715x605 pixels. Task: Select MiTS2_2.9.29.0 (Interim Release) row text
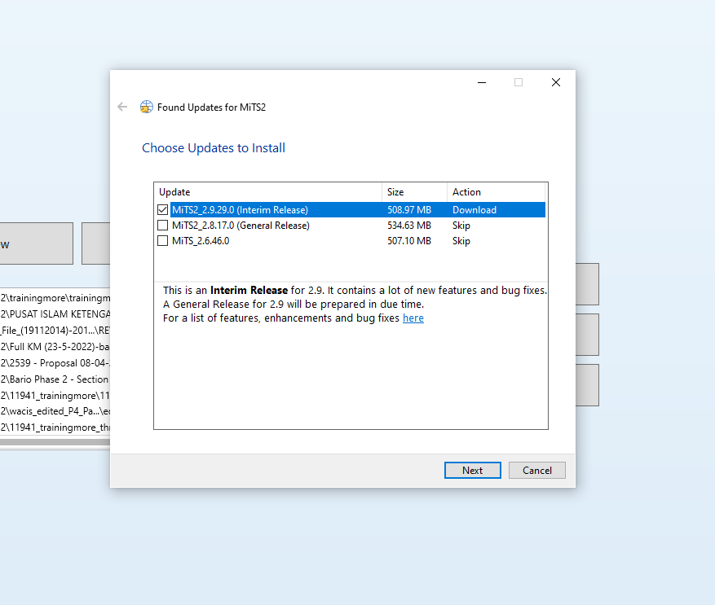pyautogui.click(x=240, y=209)
